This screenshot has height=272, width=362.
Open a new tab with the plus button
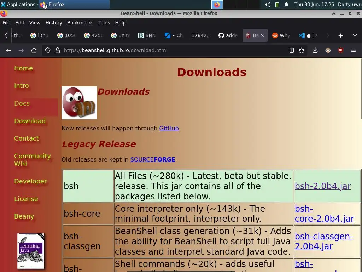(340, 36)
